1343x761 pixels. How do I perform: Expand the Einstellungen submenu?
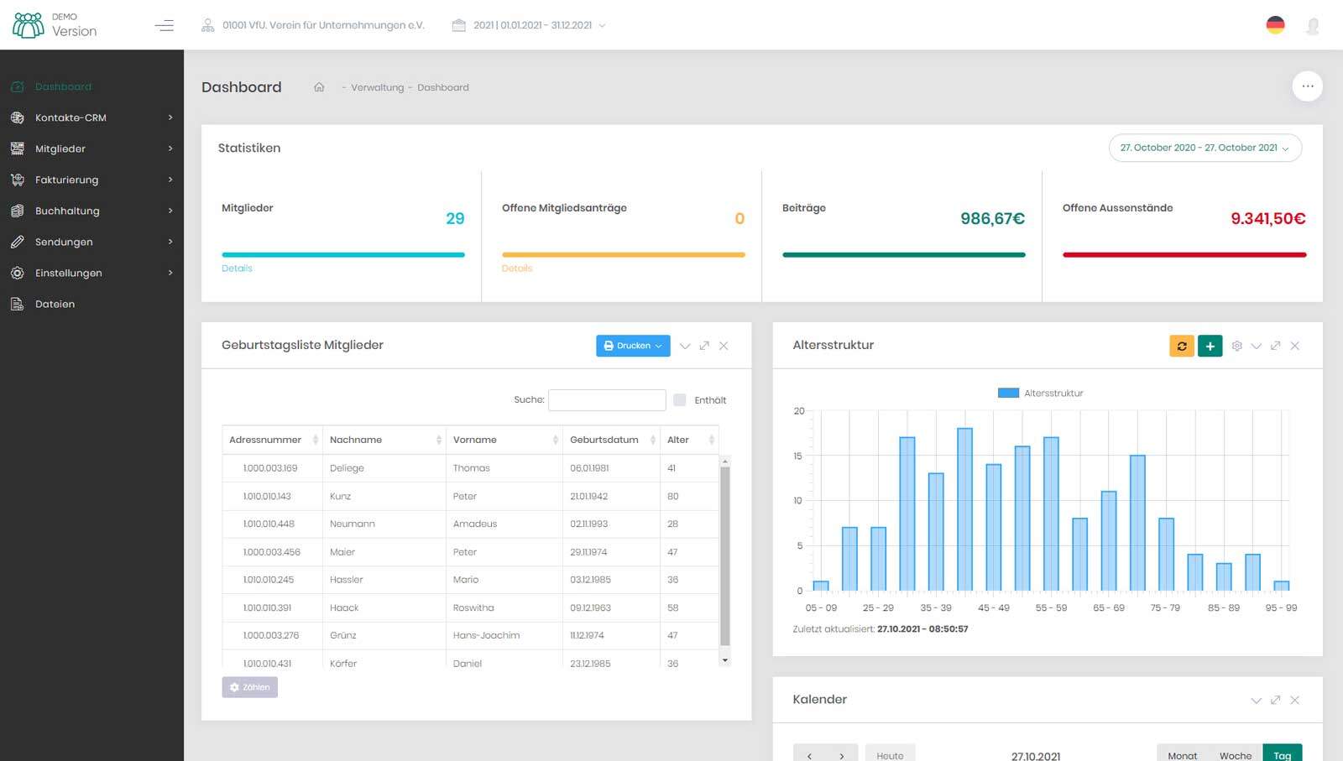170,273
